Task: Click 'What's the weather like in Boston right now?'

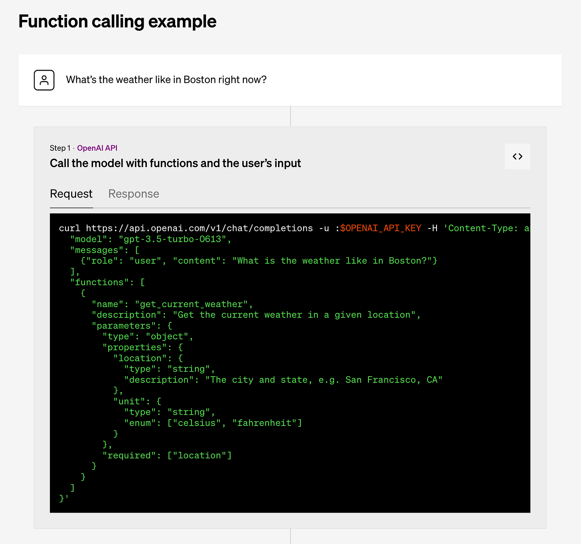Action: [x=166, y=80]
